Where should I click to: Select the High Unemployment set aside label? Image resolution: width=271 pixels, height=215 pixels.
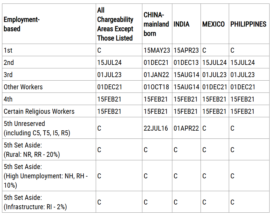[46, 176]
